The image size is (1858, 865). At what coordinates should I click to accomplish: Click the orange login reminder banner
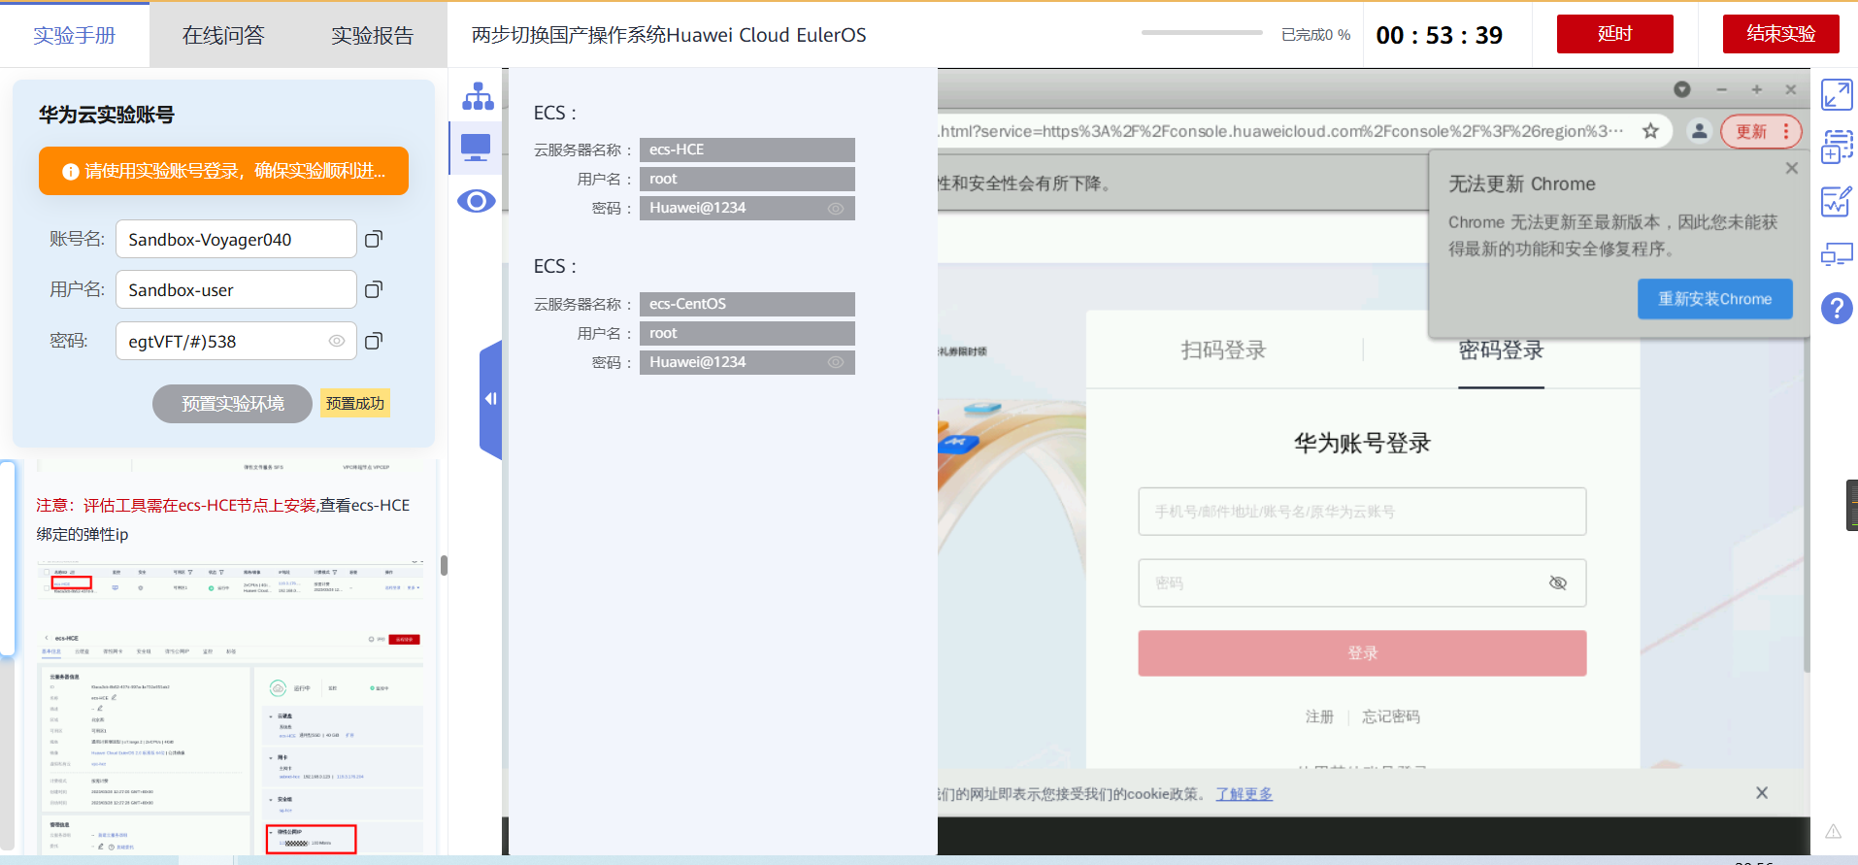click(223, 171)
